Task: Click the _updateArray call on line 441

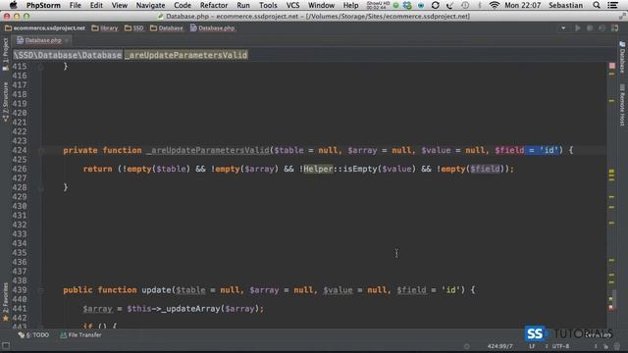Action: point(190,309)
